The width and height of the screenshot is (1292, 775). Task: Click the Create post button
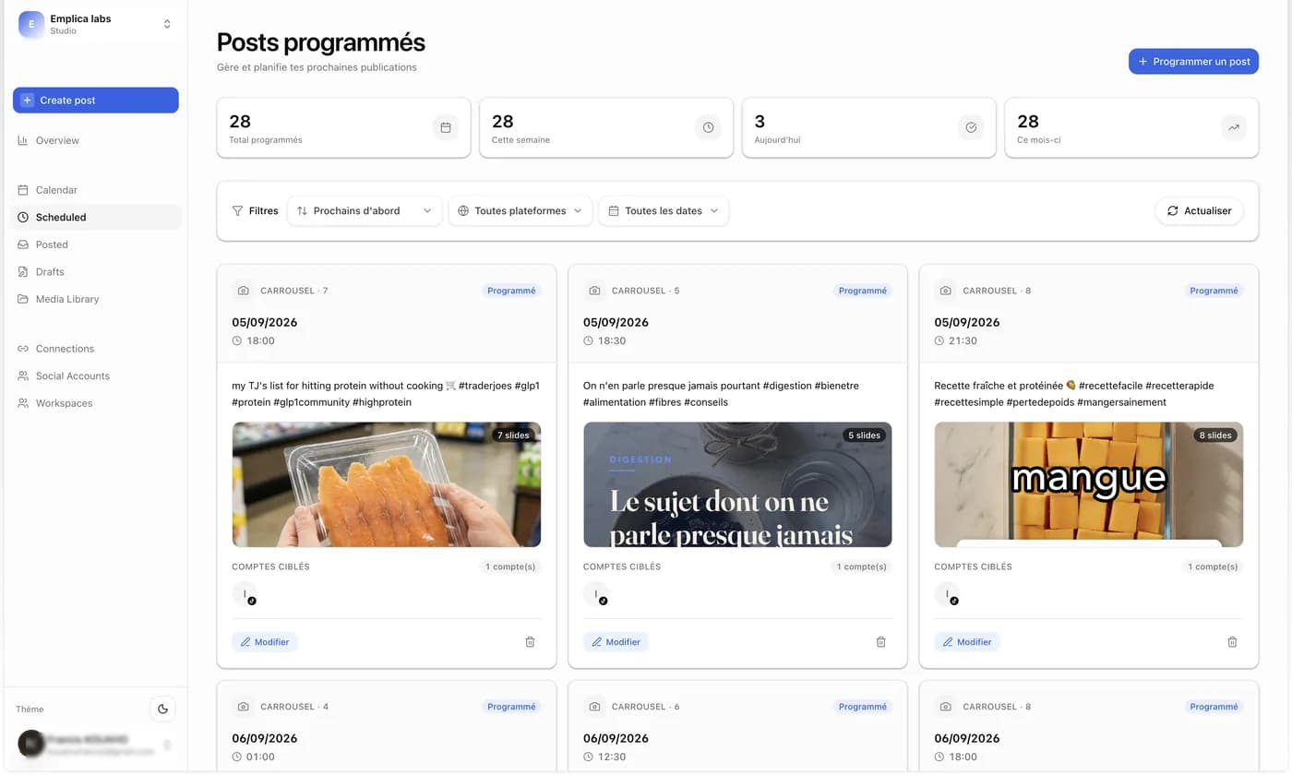coord(96,100)
